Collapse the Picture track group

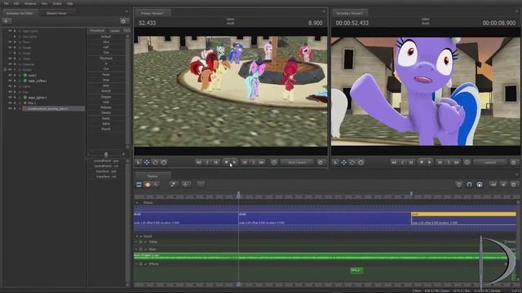coord(137,203)
